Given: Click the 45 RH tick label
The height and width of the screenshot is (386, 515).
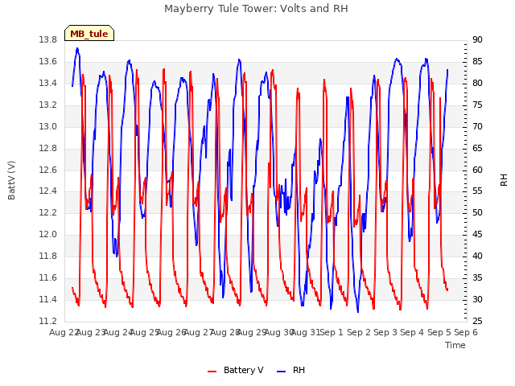Looking at the screenshot, I should point(477,234).
